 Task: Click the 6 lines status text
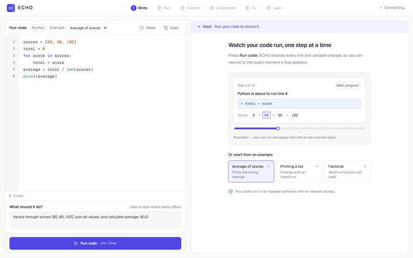click(x=16, y=196)
